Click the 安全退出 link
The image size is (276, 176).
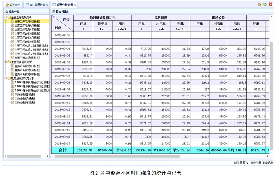(268, 163)
